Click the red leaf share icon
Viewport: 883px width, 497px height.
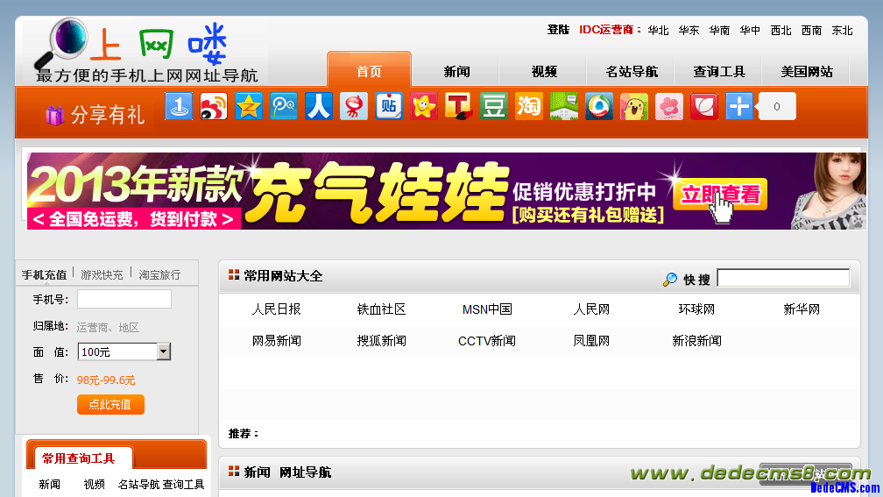click(x=704, y=107)
